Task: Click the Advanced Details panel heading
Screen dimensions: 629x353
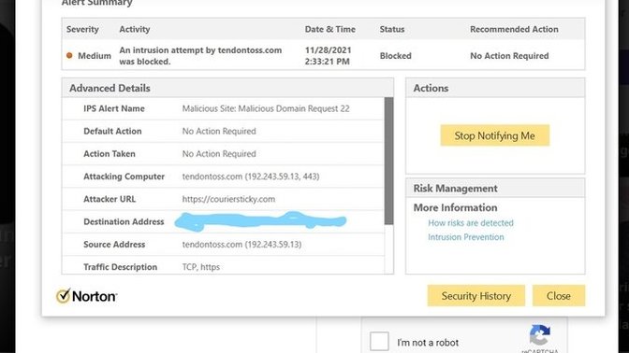Action: [110, 88]
